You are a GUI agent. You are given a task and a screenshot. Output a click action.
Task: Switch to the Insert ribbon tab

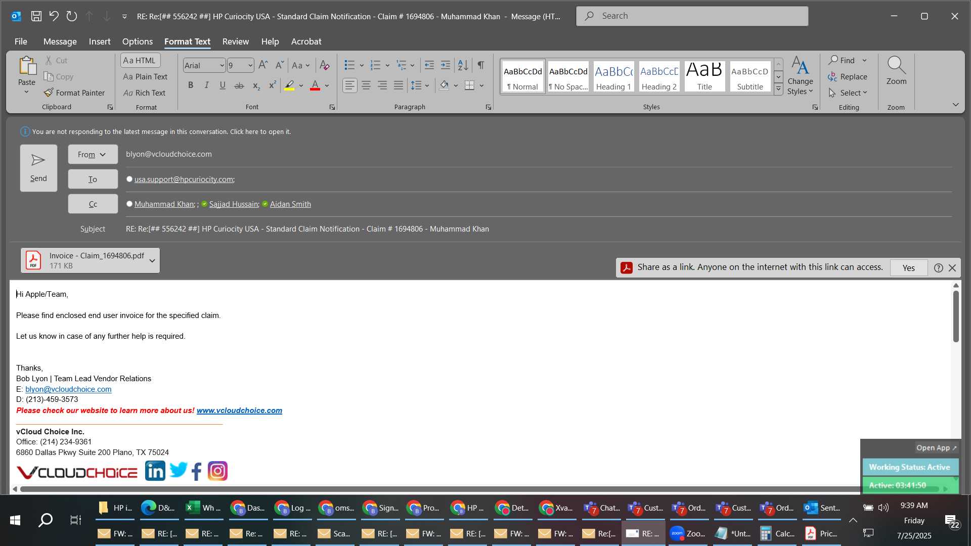tap(100, 41)
